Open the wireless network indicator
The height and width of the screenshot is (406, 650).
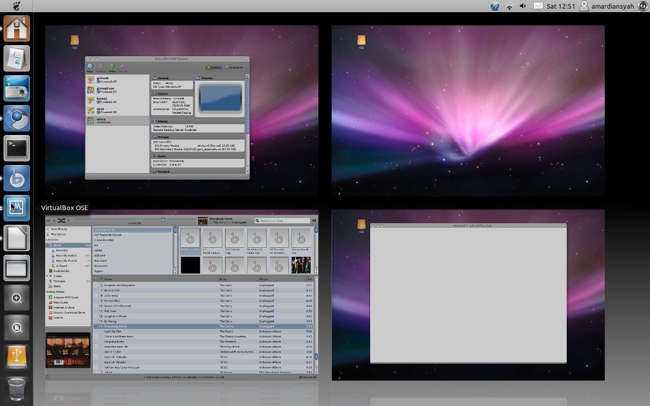509,6
